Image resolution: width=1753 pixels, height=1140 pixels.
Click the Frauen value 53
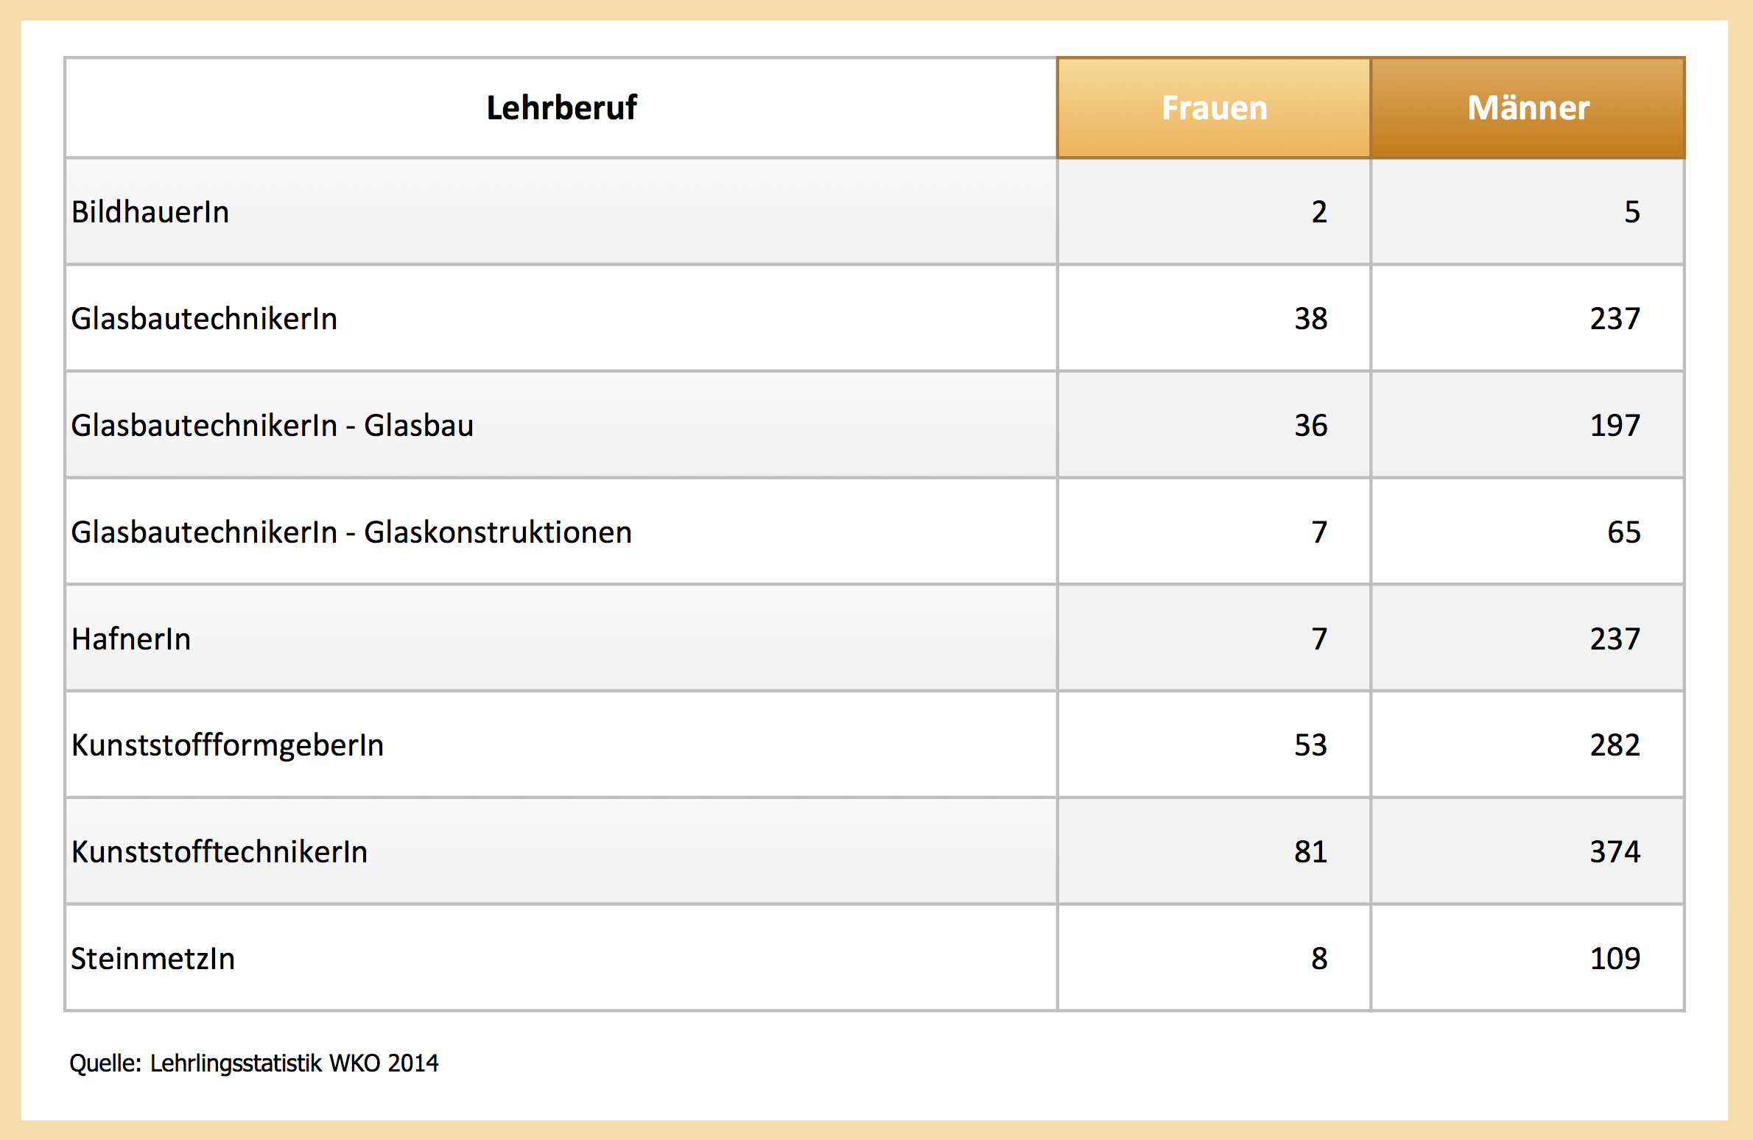pyautogui.click(x=1310, y=745)
